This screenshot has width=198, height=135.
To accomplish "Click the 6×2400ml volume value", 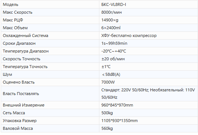I will point(111,28).
